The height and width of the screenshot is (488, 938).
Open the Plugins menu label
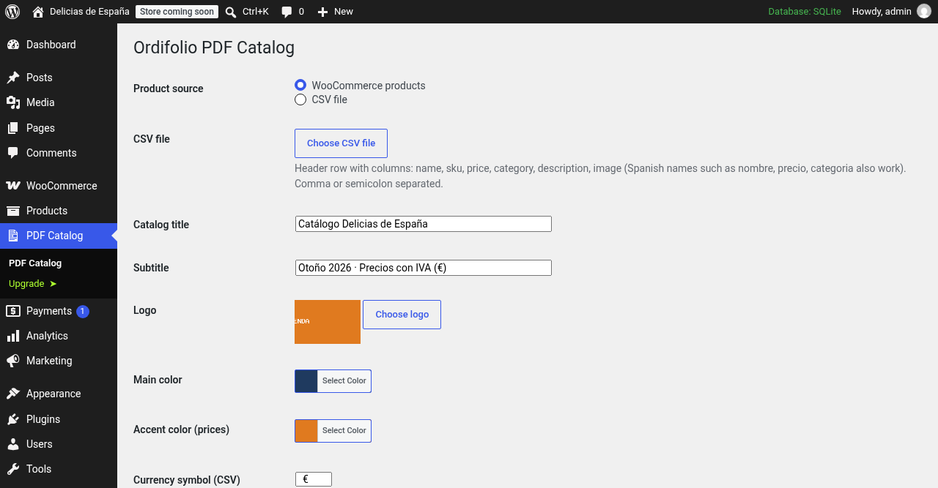[x=43, y=419]
